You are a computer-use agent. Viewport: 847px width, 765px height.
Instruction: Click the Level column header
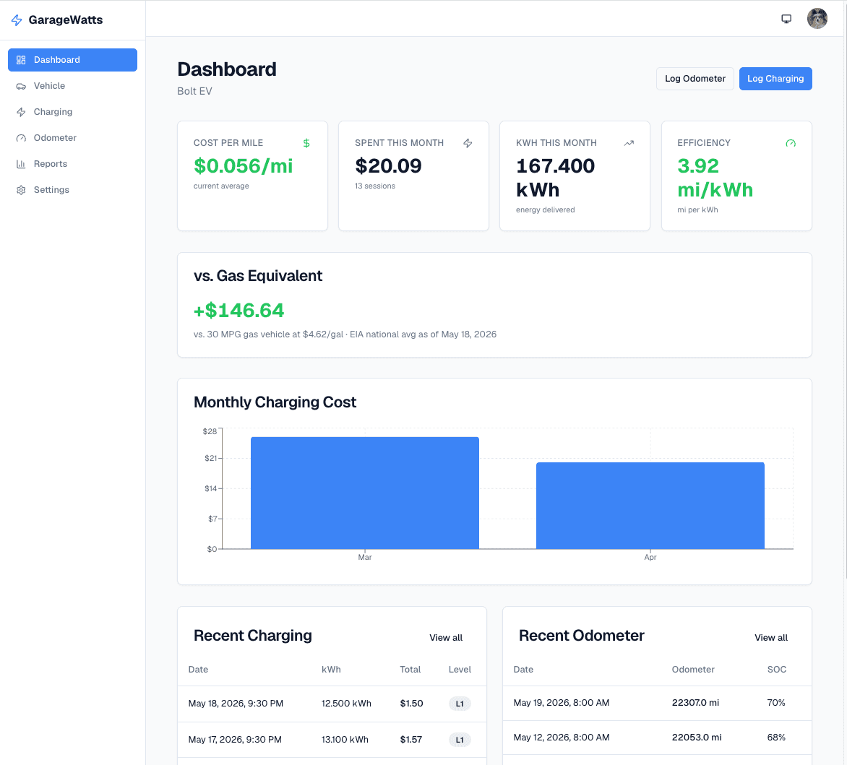[x=460, y=670]
